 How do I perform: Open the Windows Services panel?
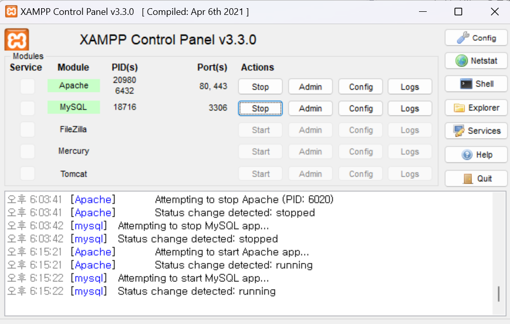(x=476, y=130)
